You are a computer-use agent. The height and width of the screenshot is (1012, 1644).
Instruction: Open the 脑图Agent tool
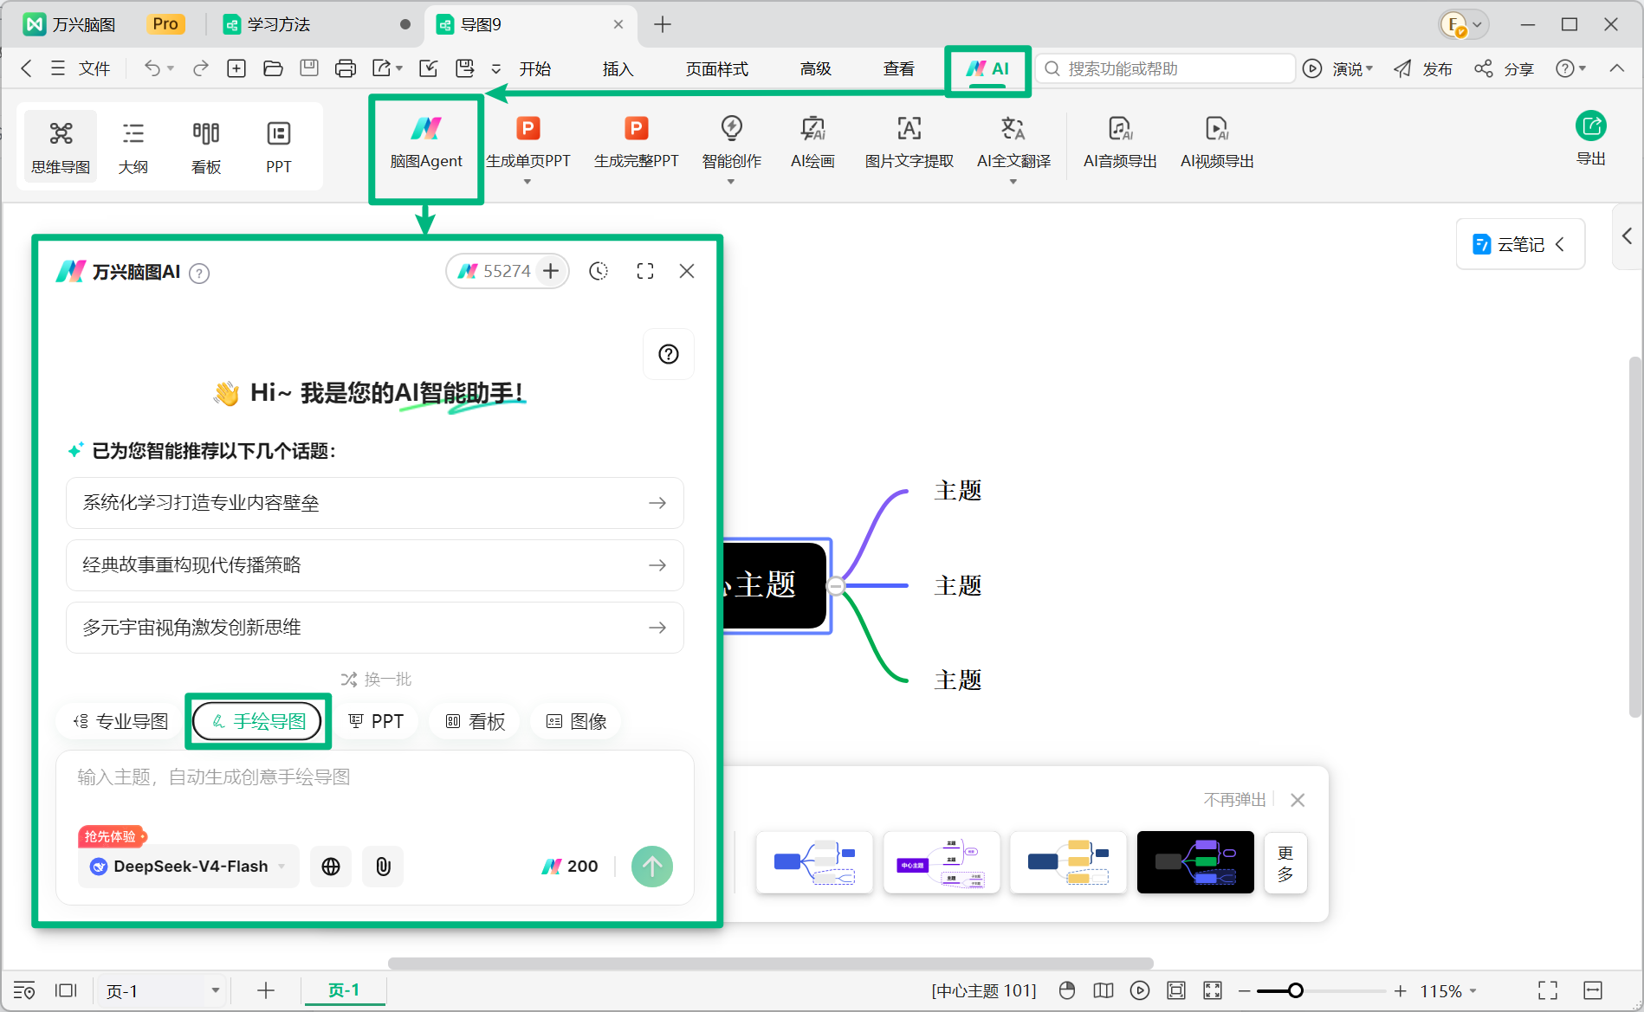click(x=426, y=144)
